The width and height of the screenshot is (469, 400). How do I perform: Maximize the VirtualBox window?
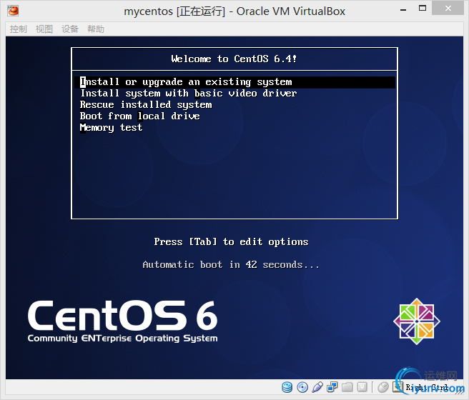coord(423,9)
